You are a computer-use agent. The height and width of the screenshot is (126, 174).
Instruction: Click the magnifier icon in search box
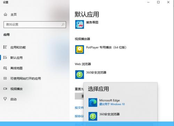pyautogui.click(x=63, y=25)
